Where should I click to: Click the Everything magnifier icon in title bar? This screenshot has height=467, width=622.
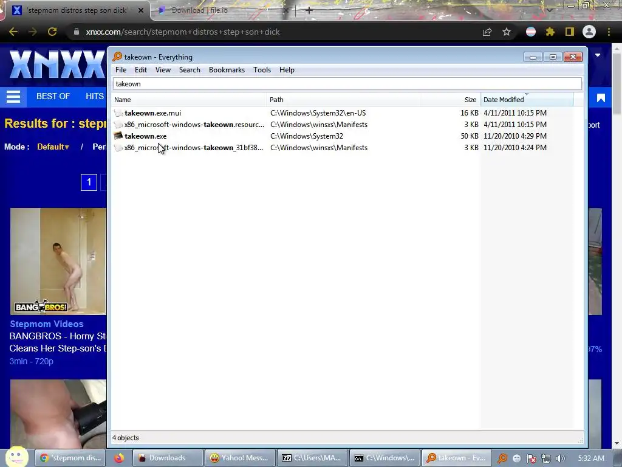[117, 57]
